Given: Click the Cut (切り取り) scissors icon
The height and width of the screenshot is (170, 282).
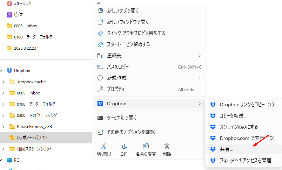Looking at the screenshot, I should click(x=103, y=146).
